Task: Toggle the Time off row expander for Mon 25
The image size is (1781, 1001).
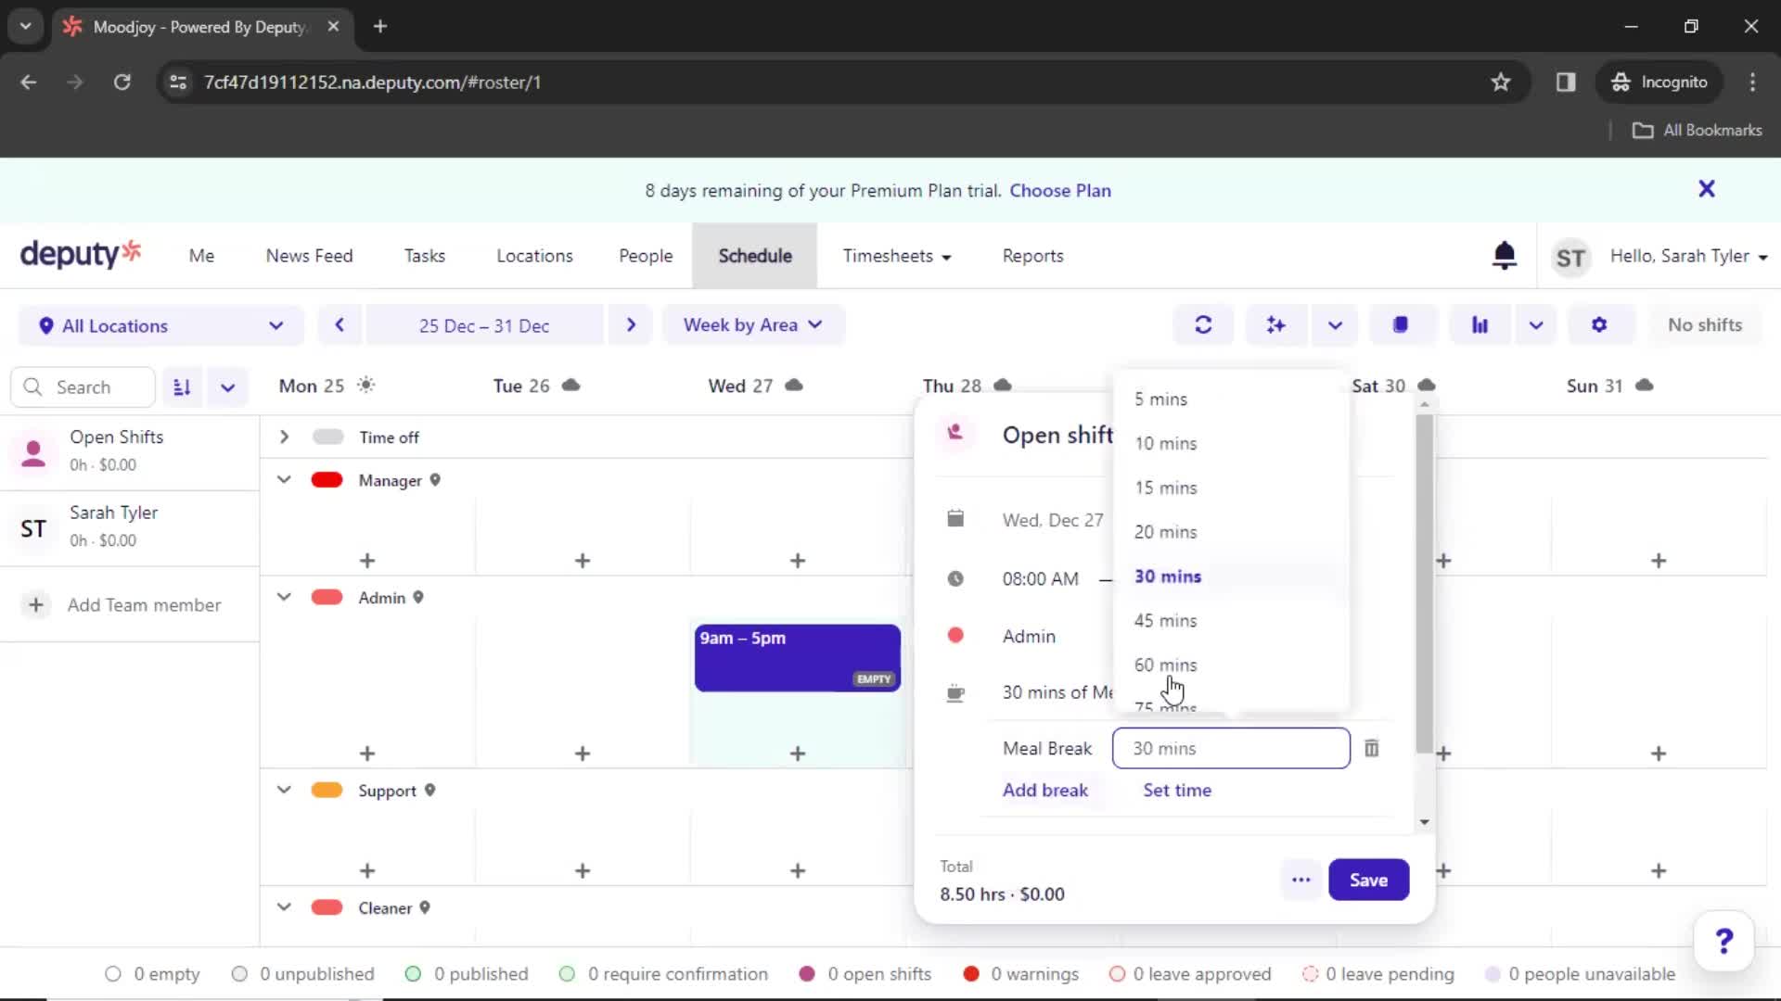Action: [283, 437]
